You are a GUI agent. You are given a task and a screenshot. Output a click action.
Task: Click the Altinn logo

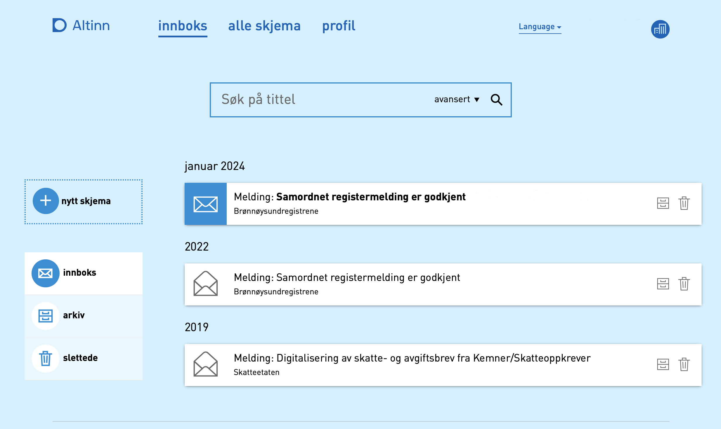tap(81, 25)
